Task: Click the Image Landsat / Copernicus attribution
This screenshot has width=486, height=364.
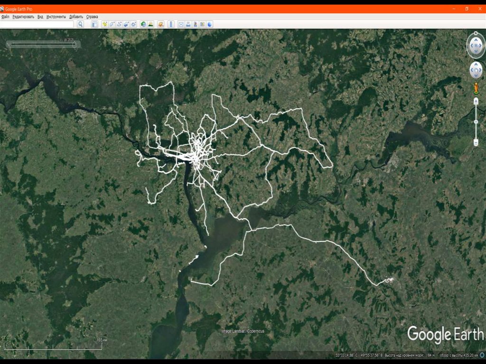Action: click(x=243, y=331)
